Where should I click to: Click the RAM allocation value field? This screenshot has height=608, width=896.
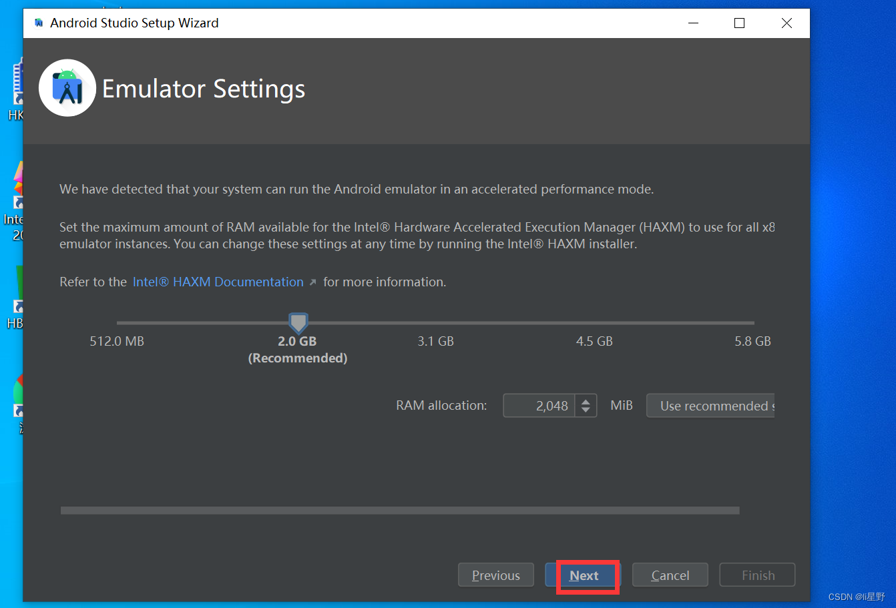point(539,406)
